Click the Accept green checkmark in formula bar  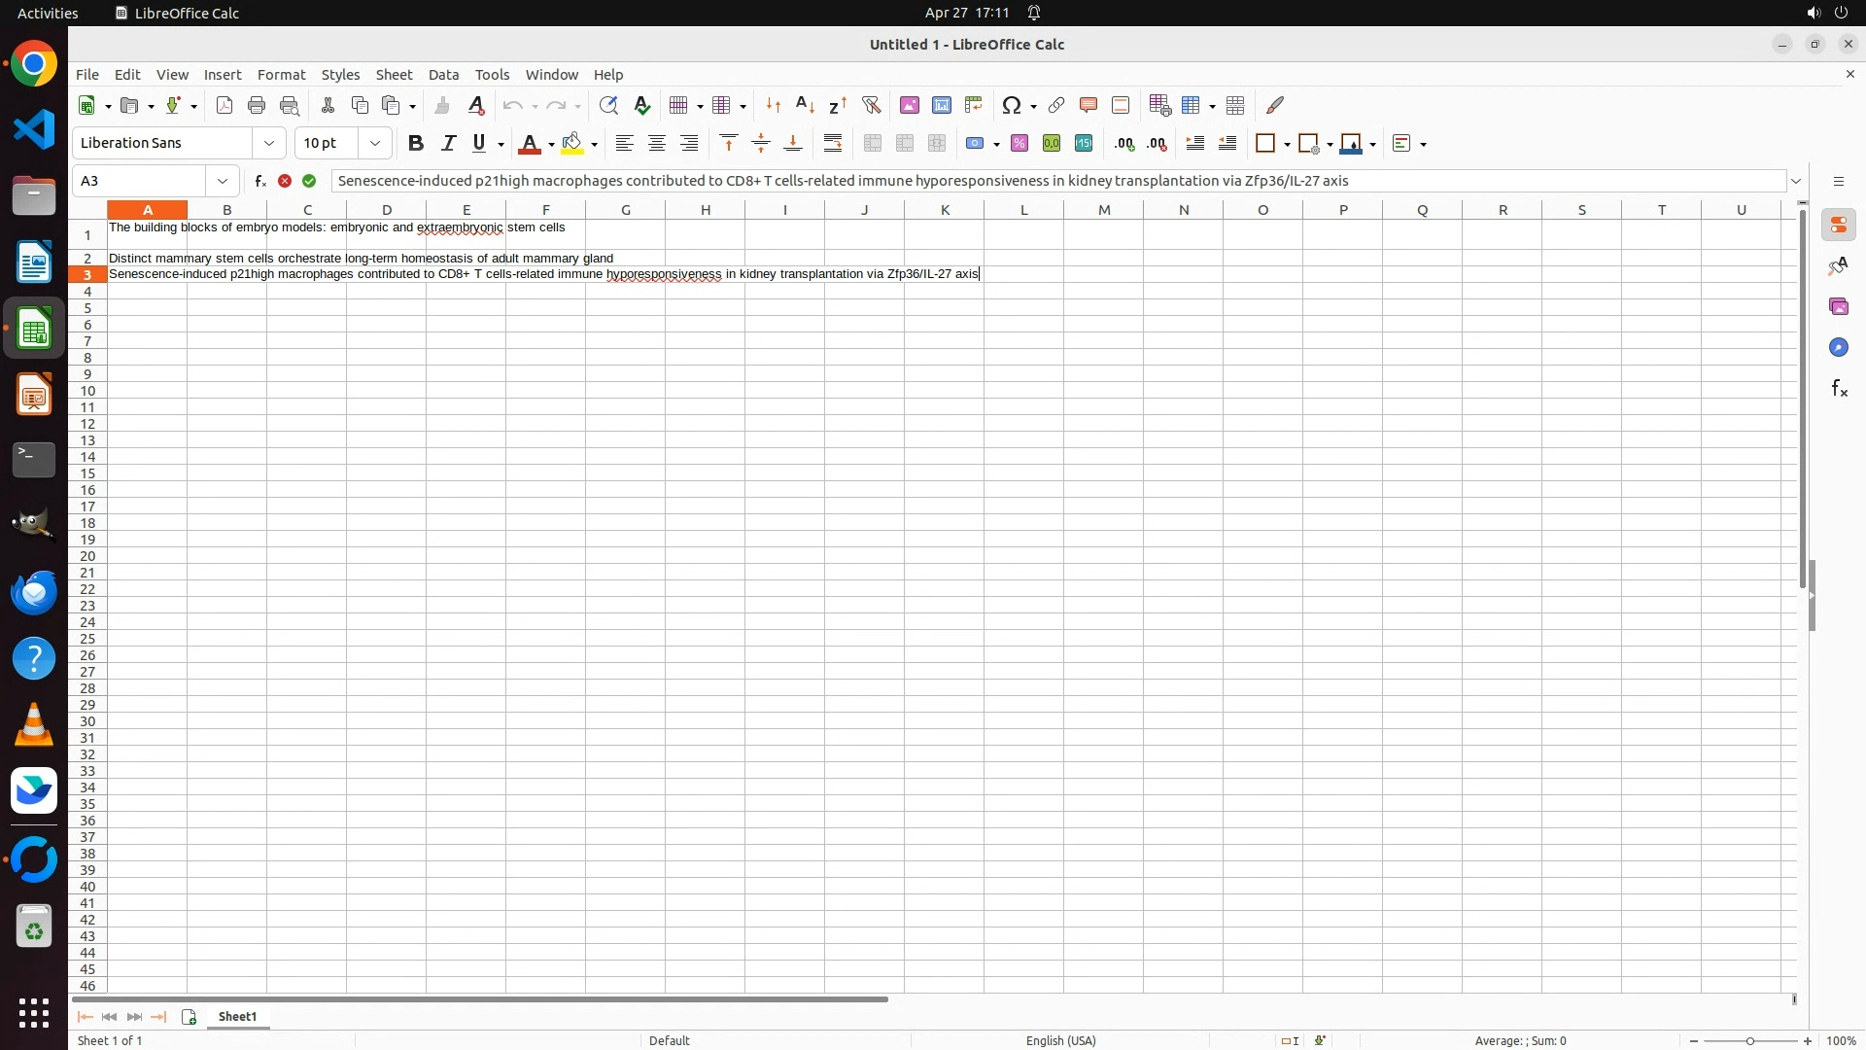[309, 181]
